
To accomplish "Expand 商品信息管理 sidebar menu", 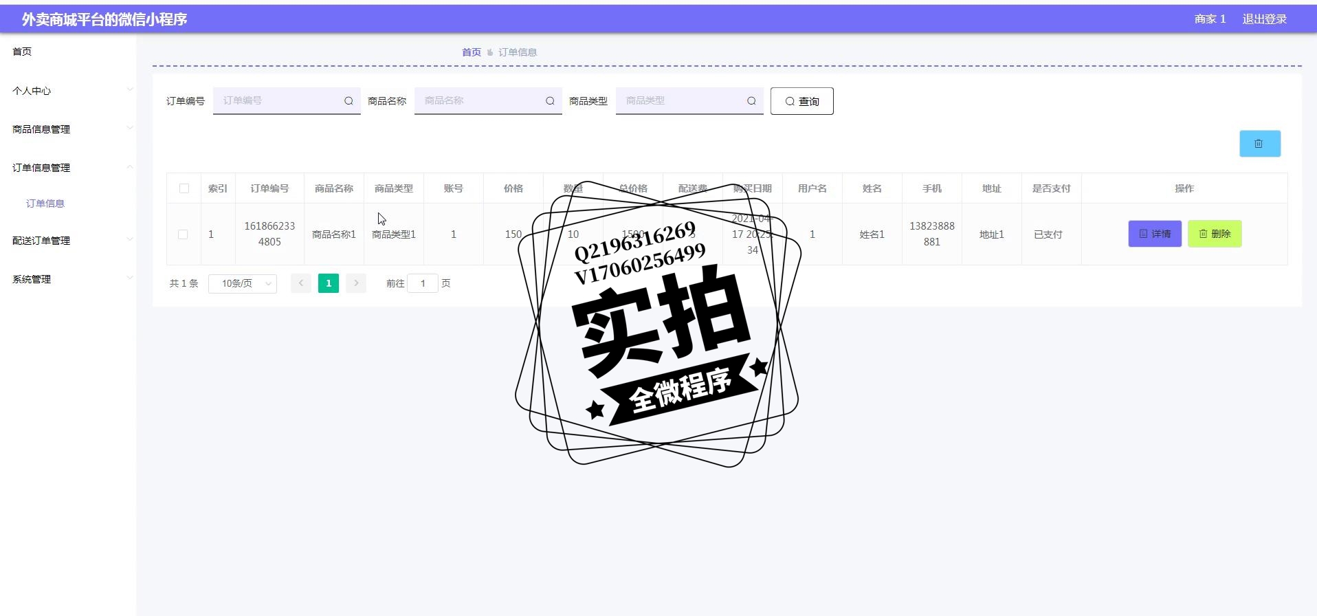I will [x=68, y=129].
